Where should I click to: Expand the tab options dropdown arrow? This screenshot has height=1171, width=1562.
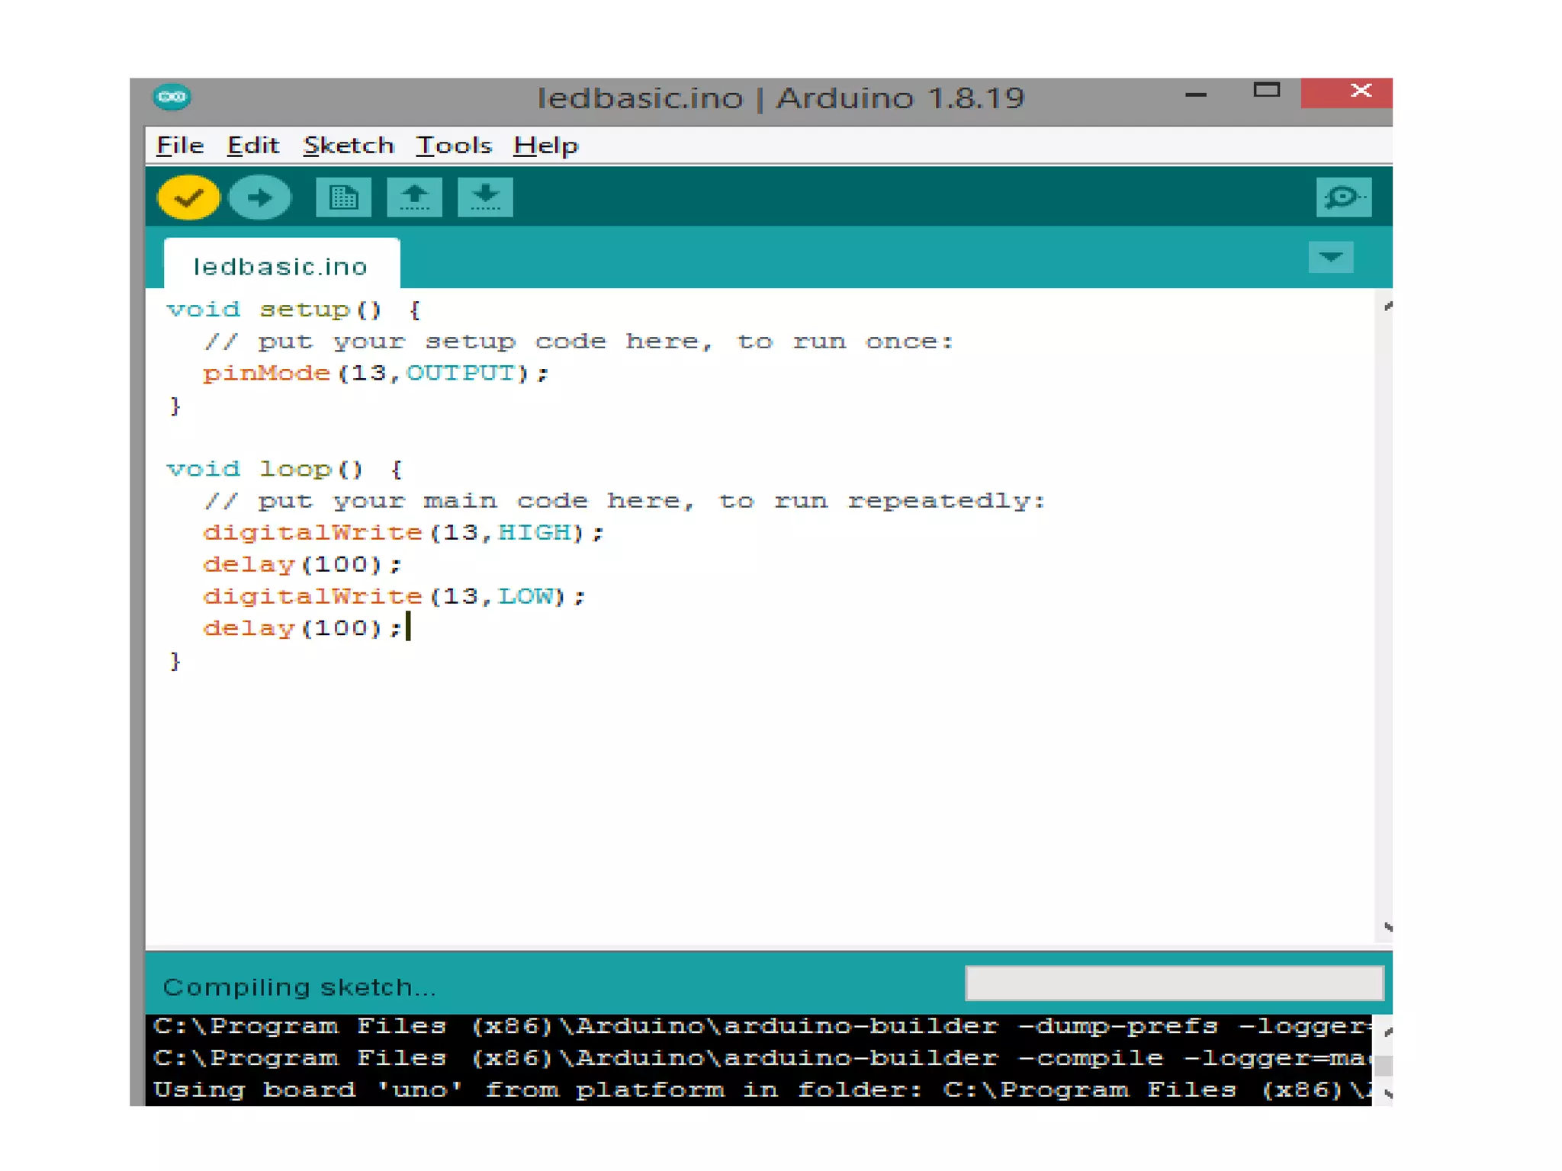[1331, 258]
